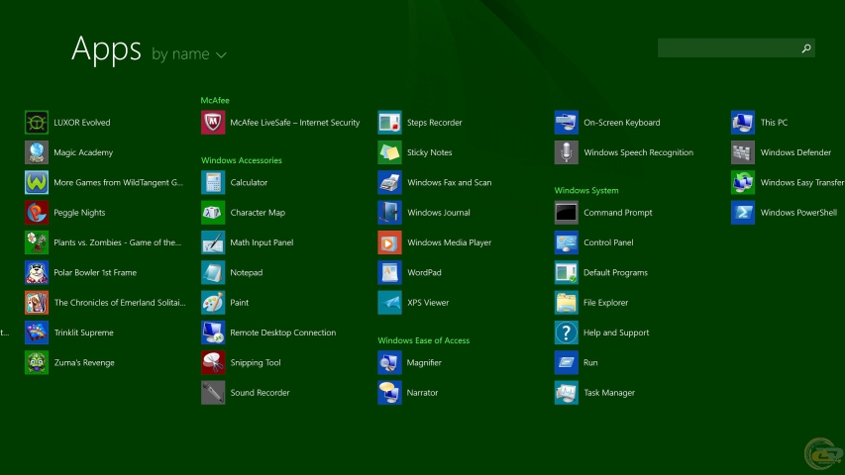This screenshot has height=475, width=845.
Task: Open Zuma's Revenge icon
Action: click(36, 363)
